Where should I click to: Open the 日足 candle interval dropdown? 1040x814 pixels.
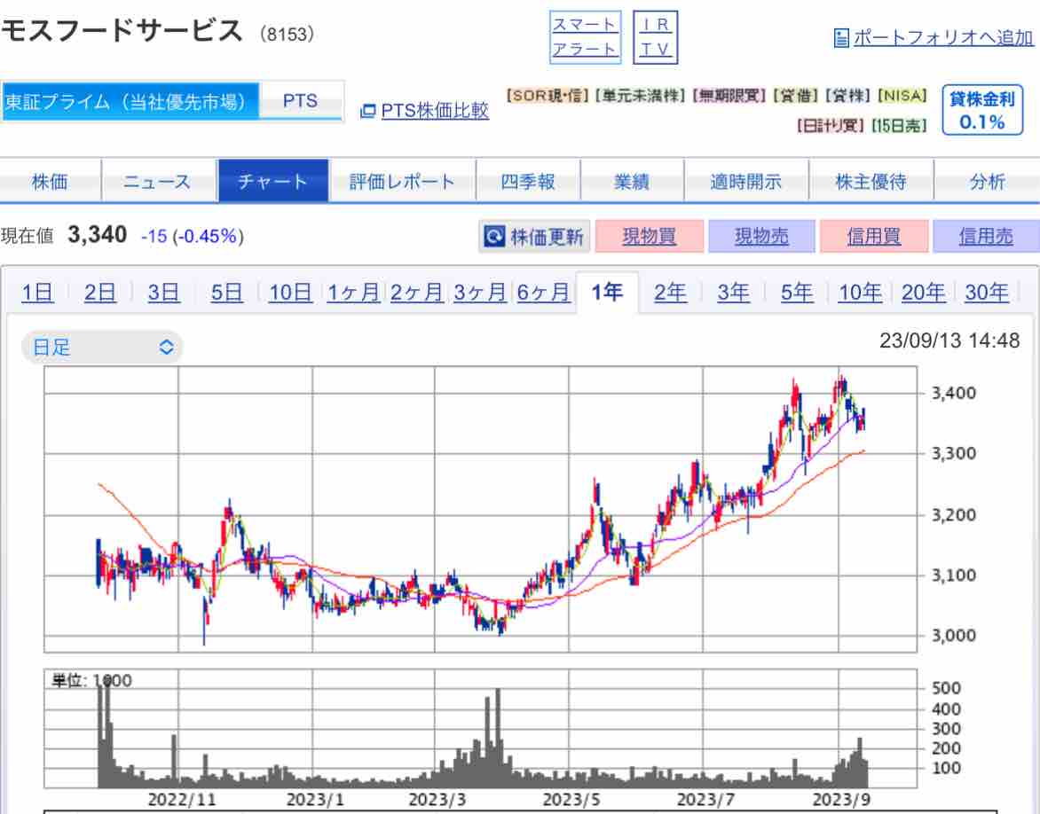click(x=102, y=347)
